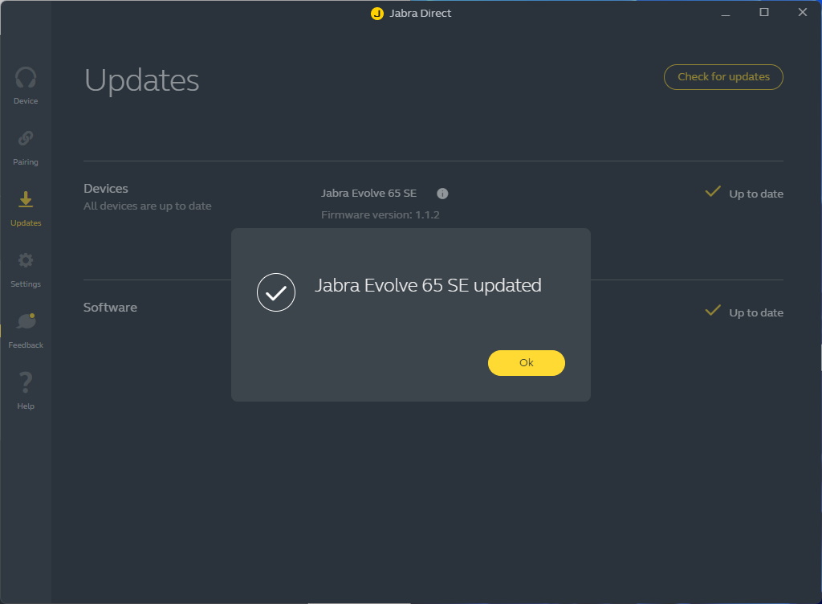
Task: Click the checkmark circle in the update dialog
Action: [x=276, y=292]
